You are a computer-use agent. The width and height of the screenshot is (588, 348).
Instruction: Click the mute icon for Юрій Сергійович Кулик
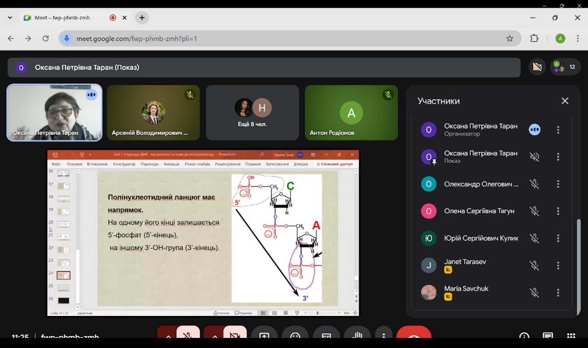click(x=534, y=238)
